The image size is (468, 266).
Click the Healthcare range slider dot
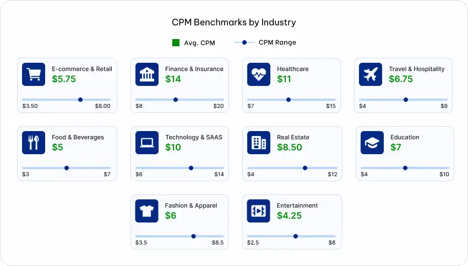click(289, 100)
